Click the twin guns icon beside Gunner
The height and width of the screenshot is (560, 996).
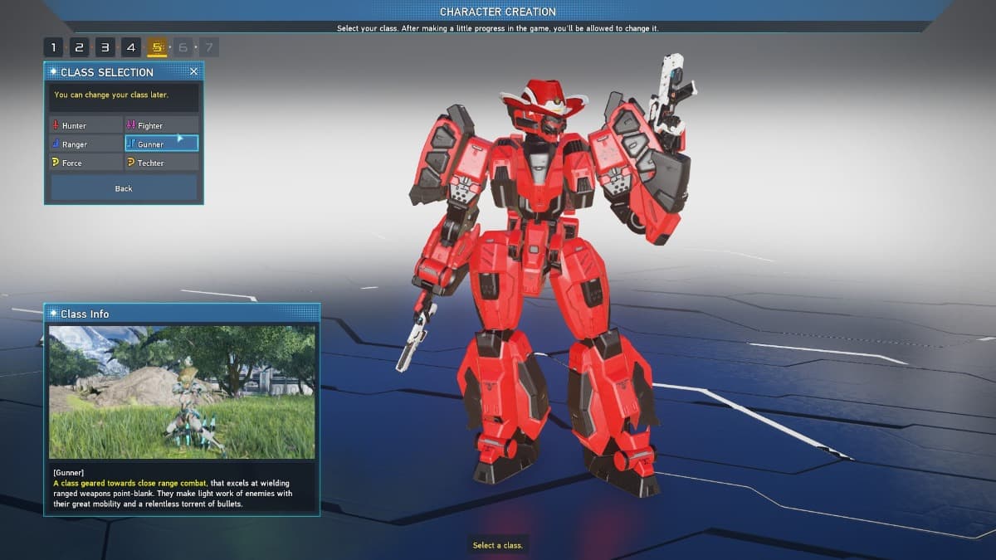[132, 144]
